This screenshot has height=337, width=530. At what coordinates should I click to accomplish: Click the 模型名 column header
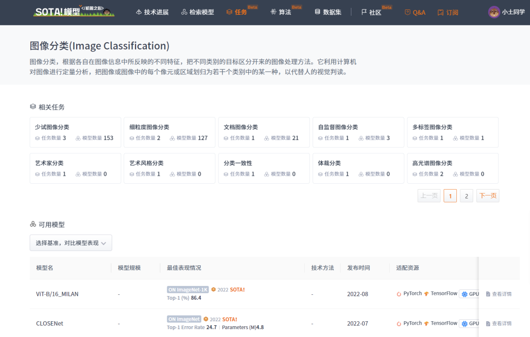coord(45,268)
